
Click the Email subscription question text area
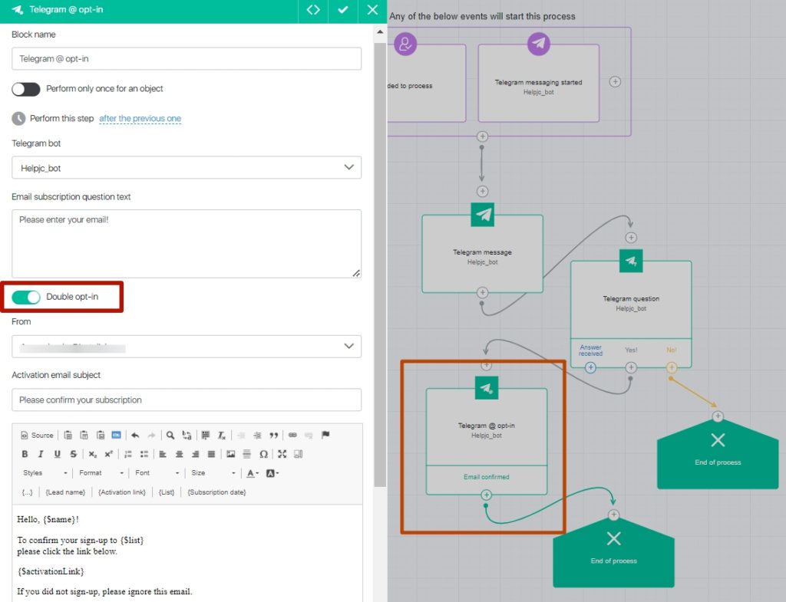click(187, 243)
